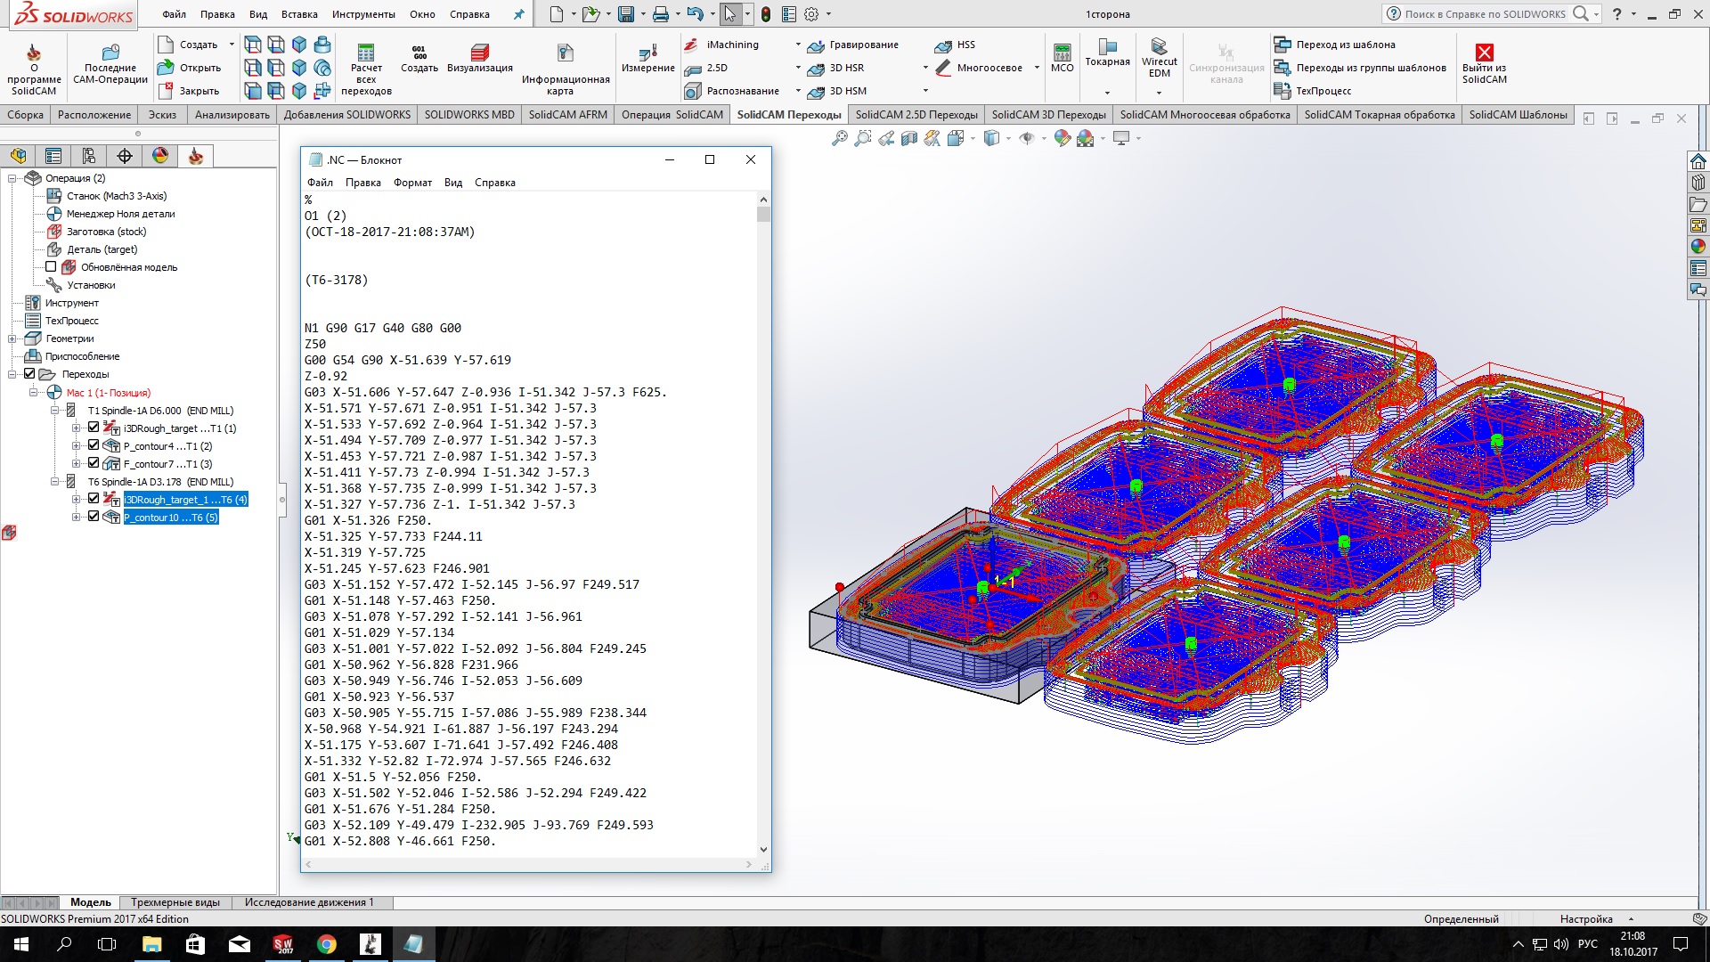Open the MCO machine control icon
This screenshot has width=1710, height=962.
coord(1062,52)
